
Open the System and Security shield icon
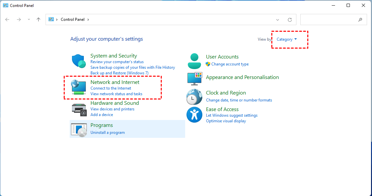tap(79, 61)
